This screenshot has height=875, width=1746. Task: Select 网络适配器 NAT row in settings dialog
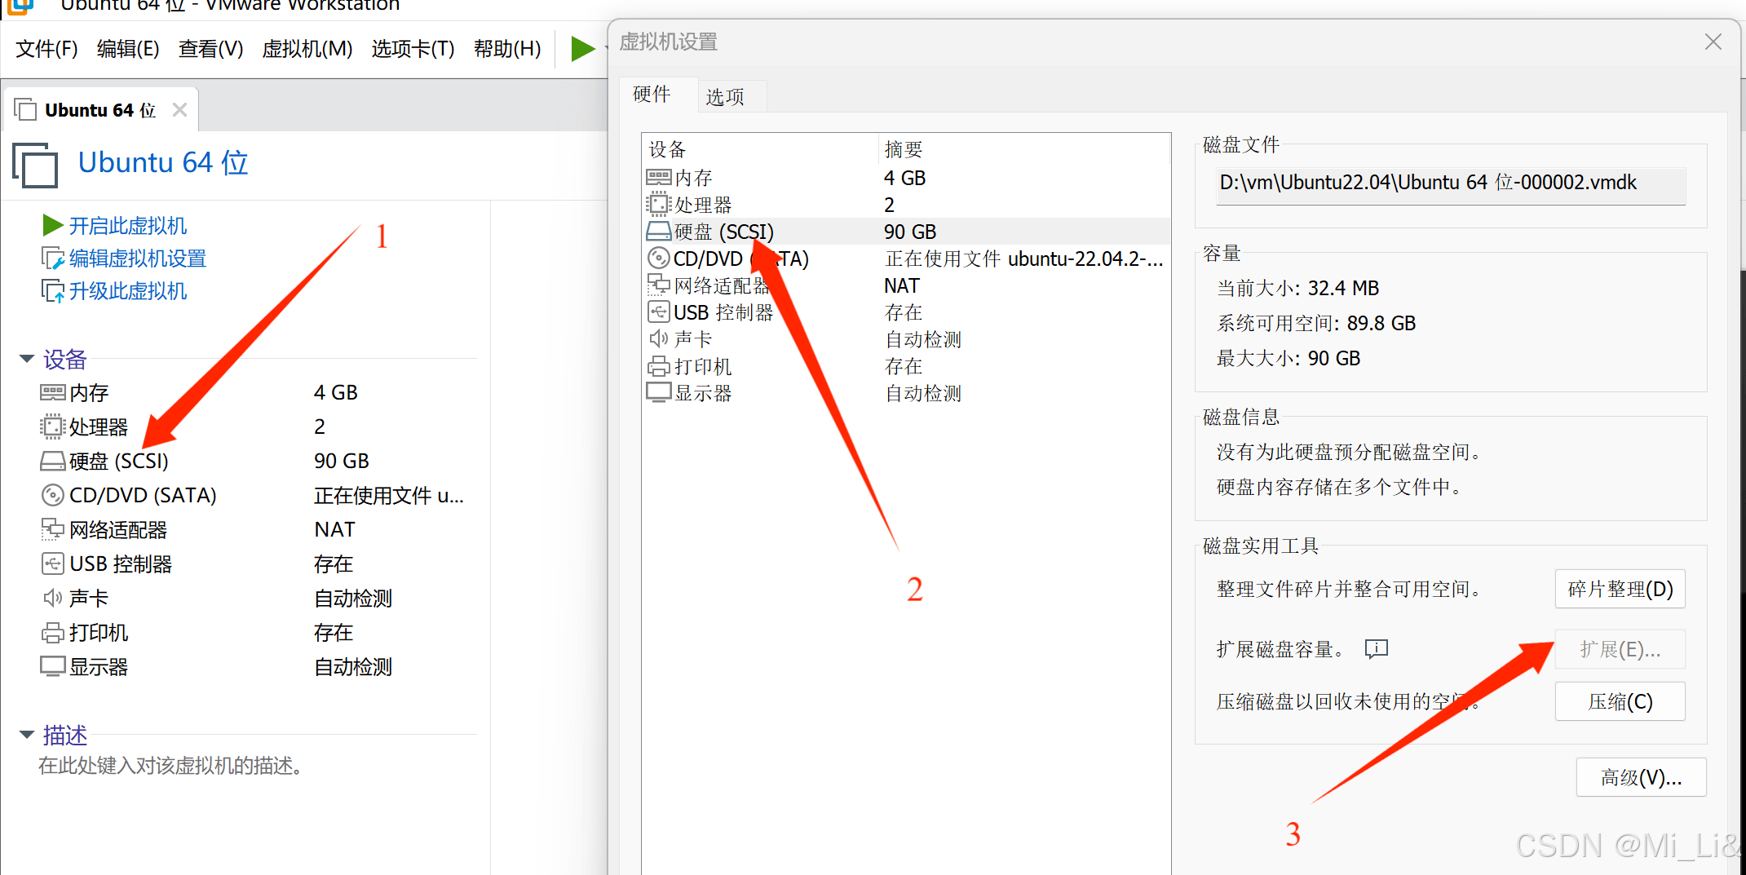[905, 285]
